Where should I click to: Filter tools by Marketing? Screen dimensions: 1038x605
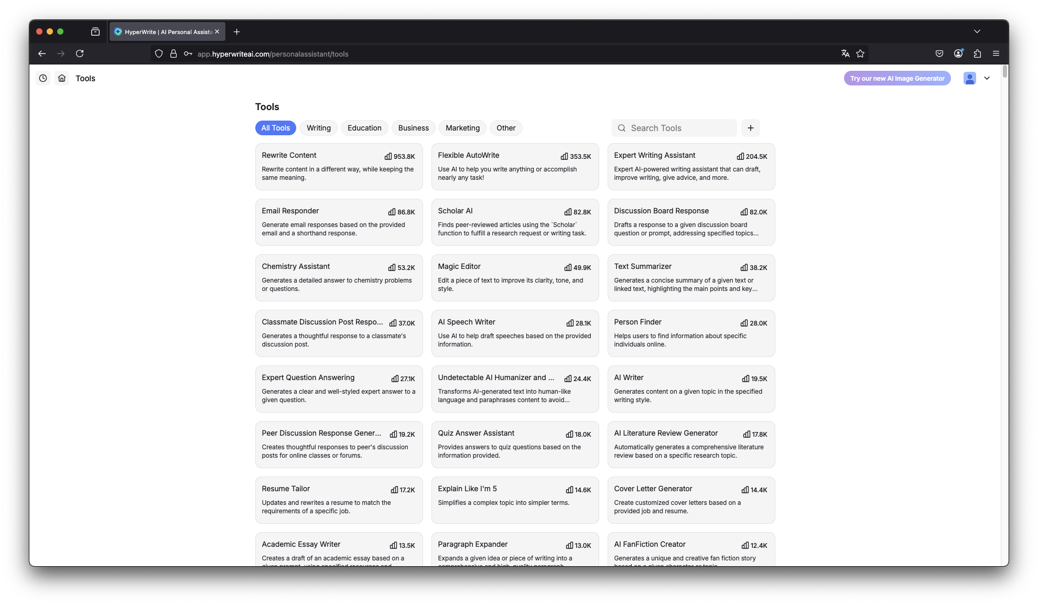pyautogui.click(x=462, y=128)
